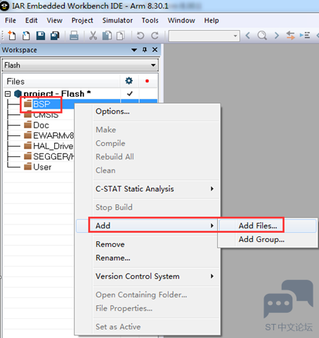Click the Open file toolbar icon
This screenshot has height=338, width=319.
26,36
